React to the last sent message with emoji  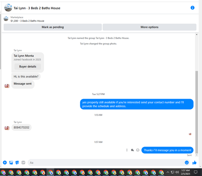(138, 150)
